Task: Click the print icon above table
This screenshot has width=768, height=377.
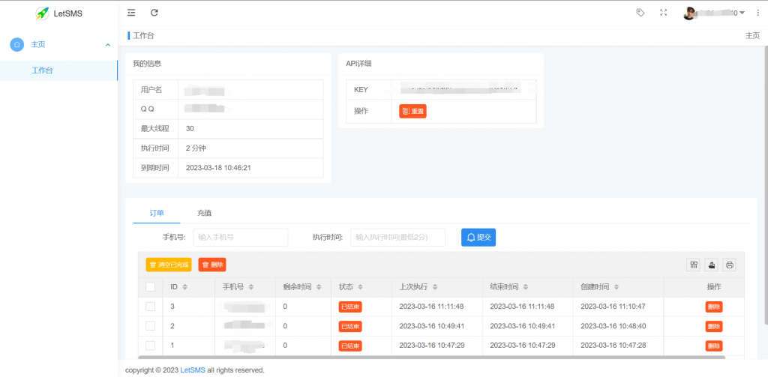Action: [x=729, y=265]
